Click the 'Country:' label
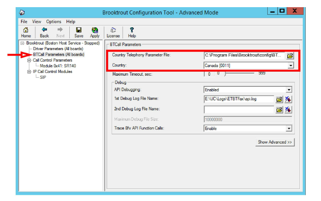Screen dimensions: 321x201 (120, 65)
